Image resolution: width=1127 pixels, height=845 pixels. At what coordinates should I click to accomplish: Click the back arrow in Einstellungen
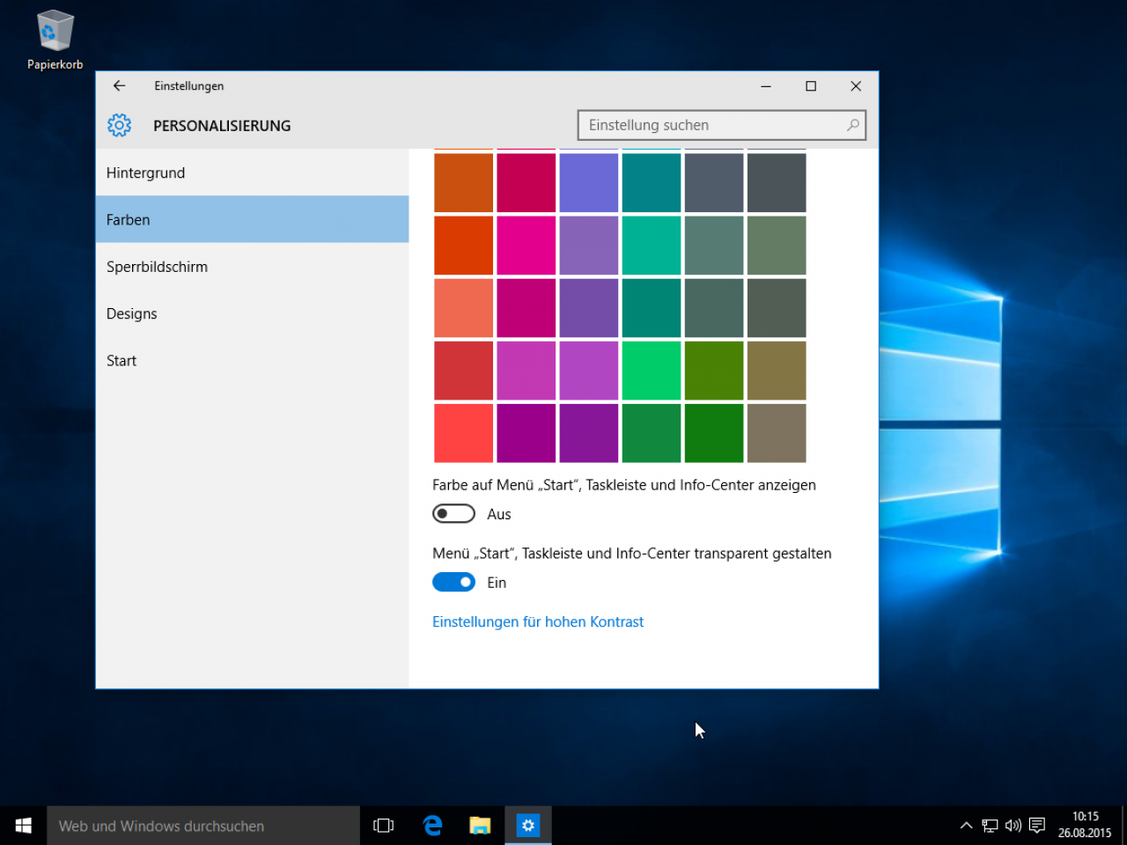click(x=119, y=85)
